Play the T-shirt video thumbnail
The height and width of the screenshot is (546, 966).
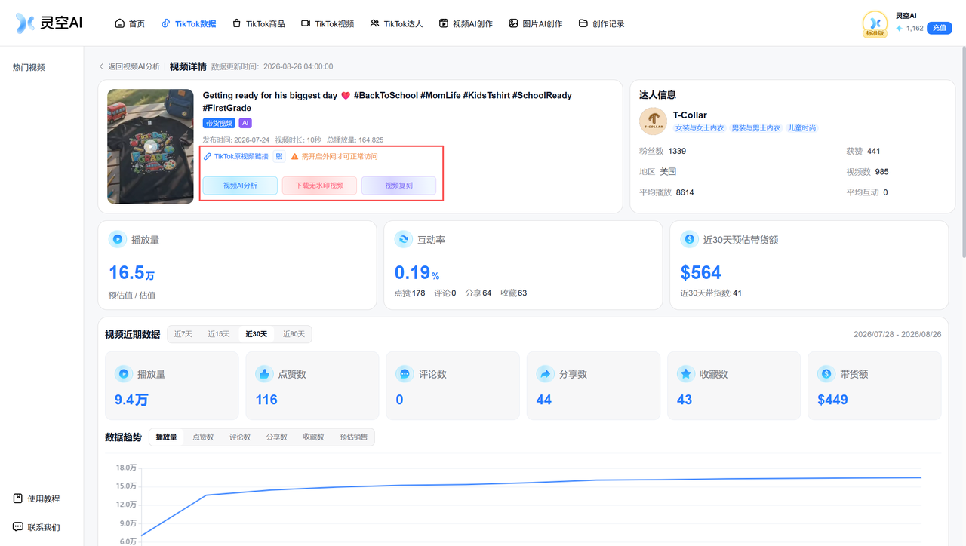click(151, 146)
